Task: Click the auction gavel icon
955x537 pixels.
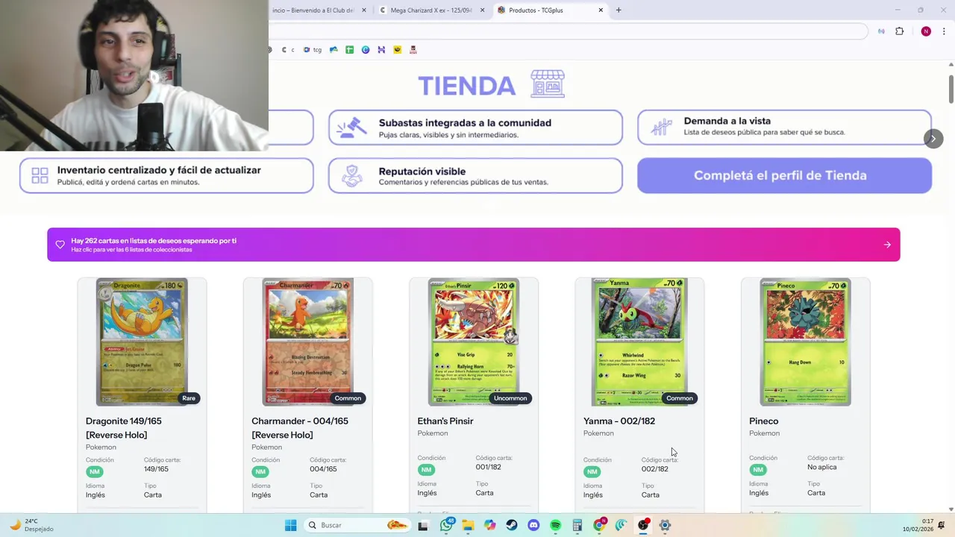Action: click(351, 128)
